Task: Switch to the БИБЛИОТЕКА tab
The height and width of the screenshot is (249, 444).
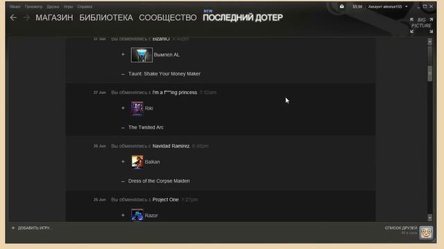Action: click(x=106, y=18)
